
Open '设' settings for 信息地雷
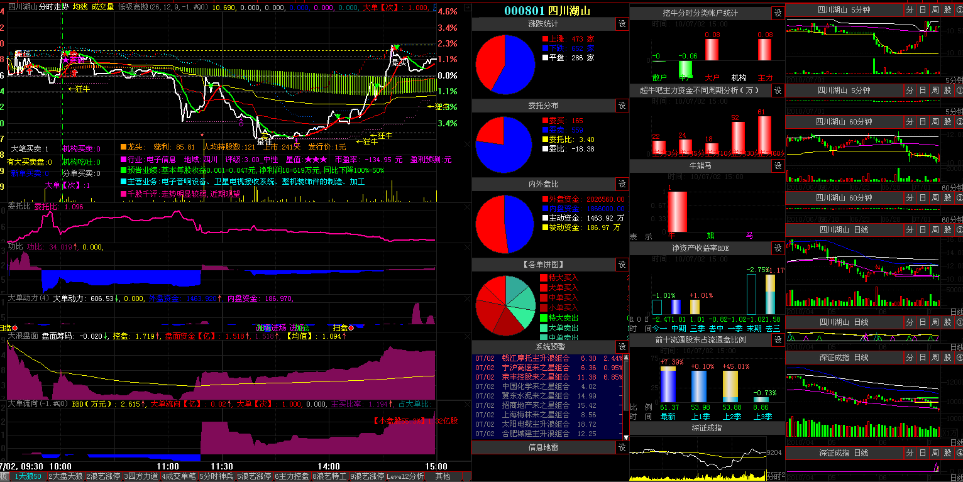point(622,447)
